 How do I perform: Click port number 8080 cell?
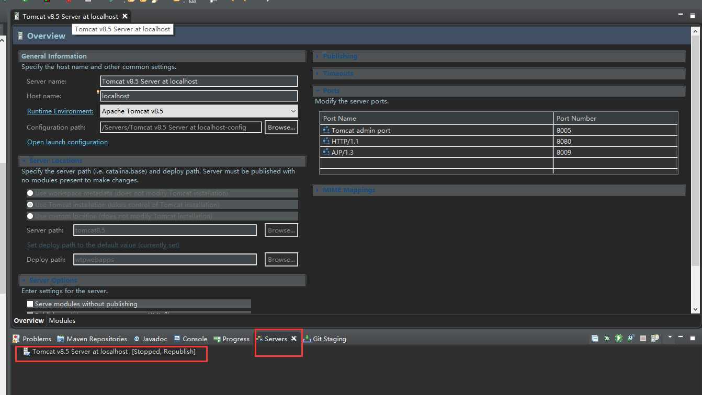(x=616, y=141)
